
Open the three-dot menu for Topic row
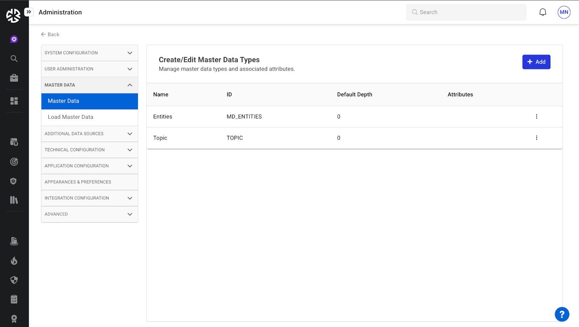pos(536,138)
